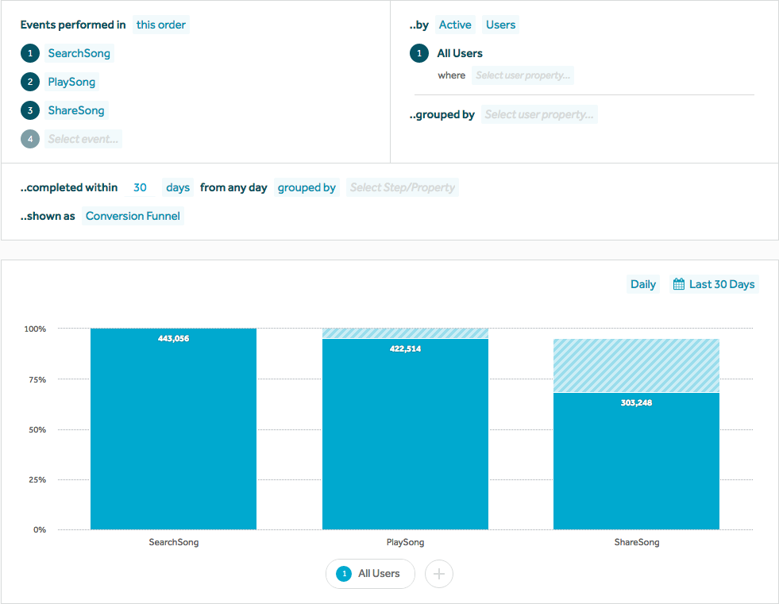Click segment 1 badge beside All Users heading
Screen dimensions: 779x604
(x=419, y=53)
